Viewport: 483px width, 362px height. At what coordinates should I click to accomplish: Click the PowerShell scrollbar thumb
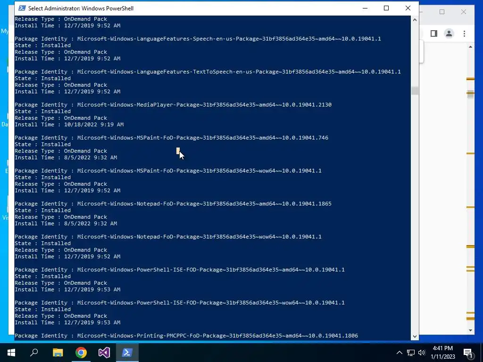[415, 91]
